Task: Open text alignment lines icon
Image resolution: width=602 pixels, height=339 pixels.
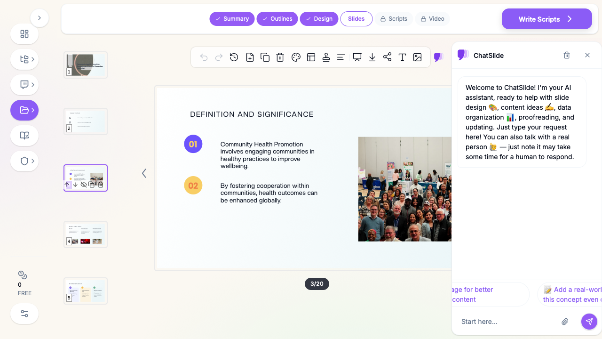Action: tap(341, 57)
